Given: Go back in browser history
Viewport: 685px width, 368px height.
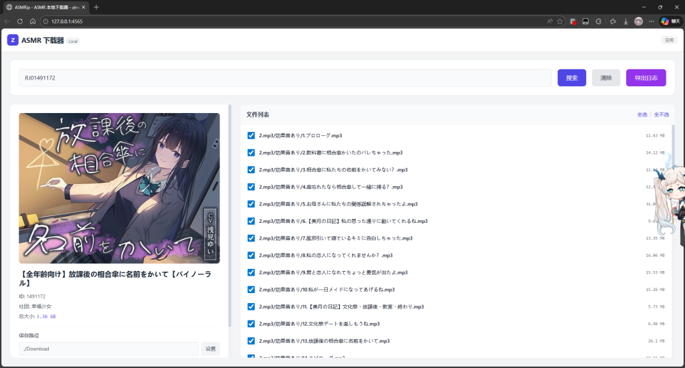Looking at the screenshot, I should (7, 21).
